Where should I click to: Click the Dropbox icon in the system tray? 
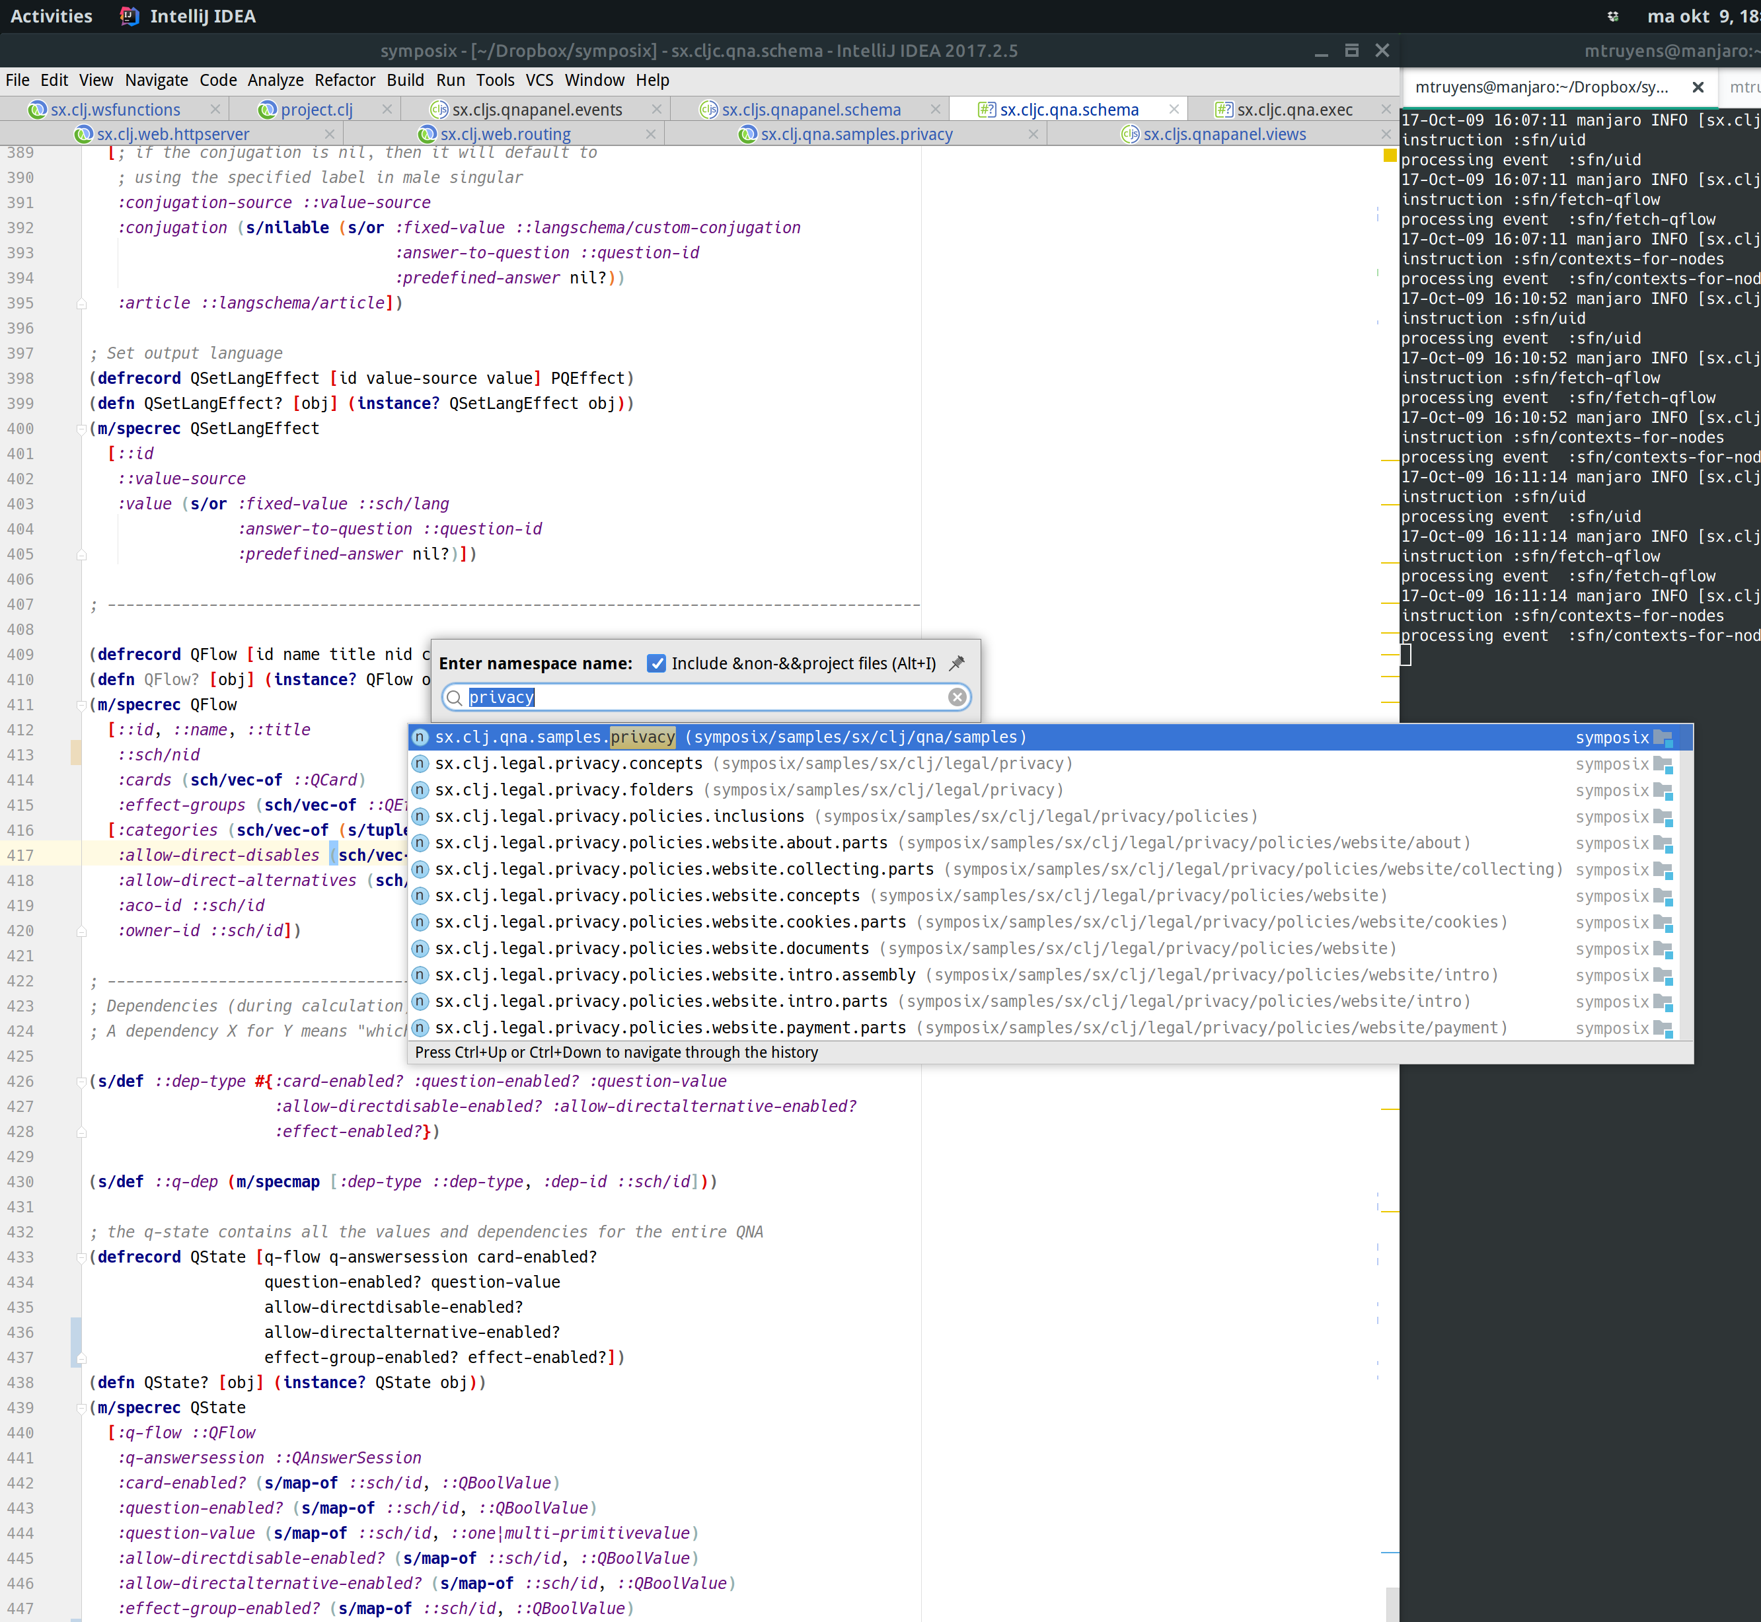pos(1612,15)
